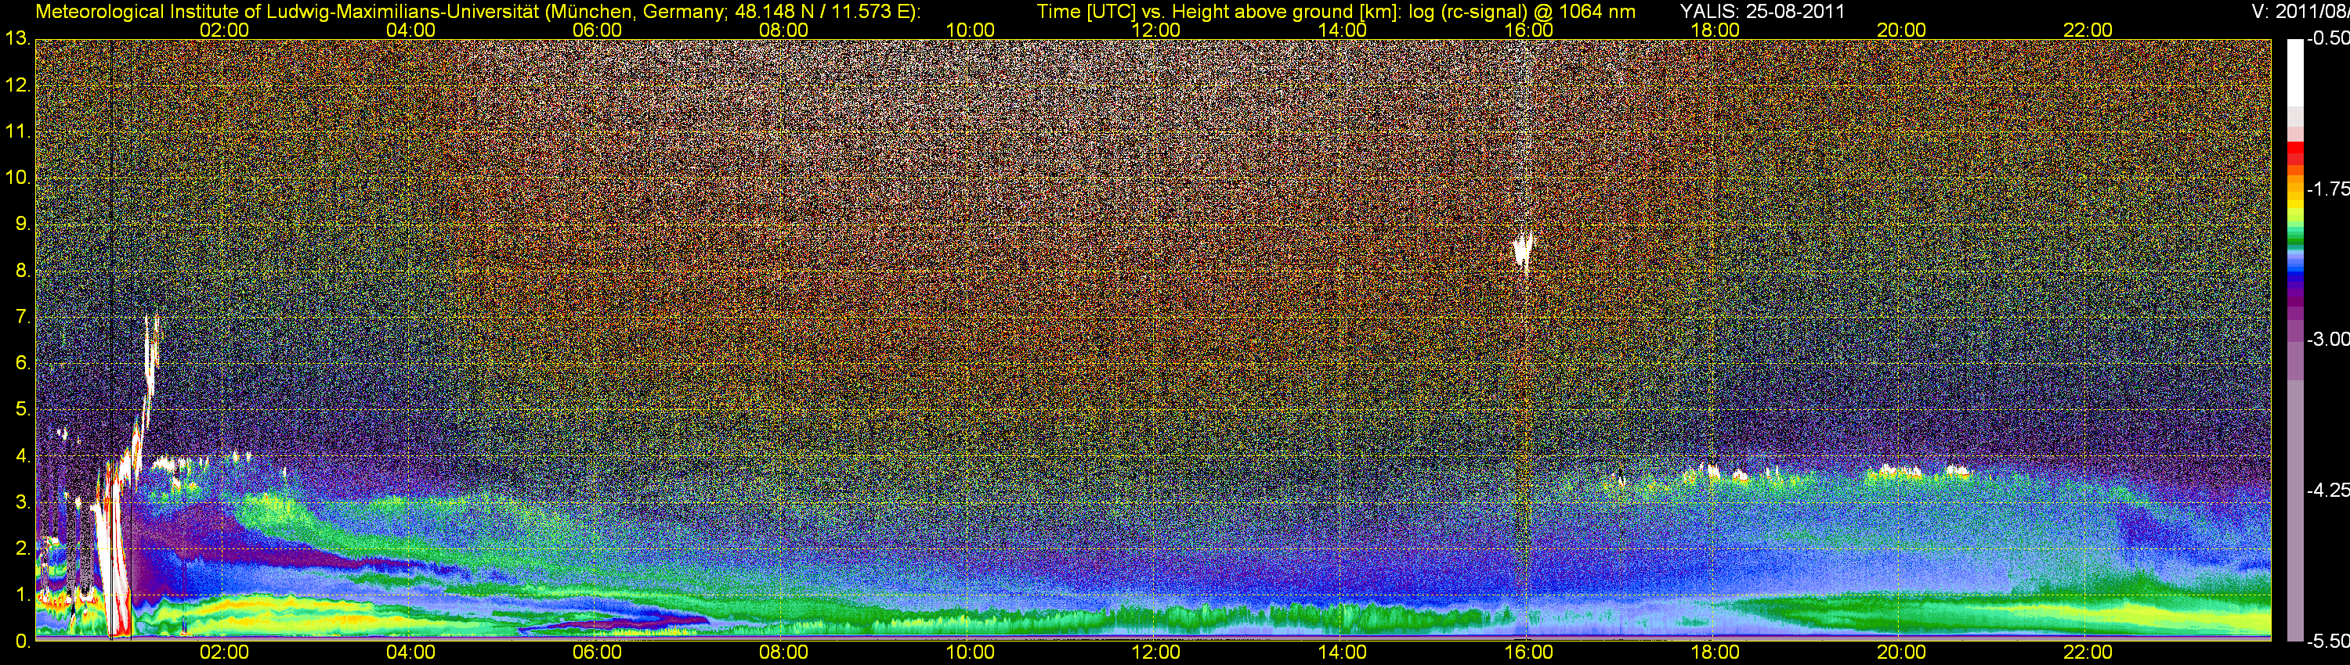Viewport: 2350px width, 665px height.
Task: Select '02:00' on the bottom time axis
Action: 224,652
